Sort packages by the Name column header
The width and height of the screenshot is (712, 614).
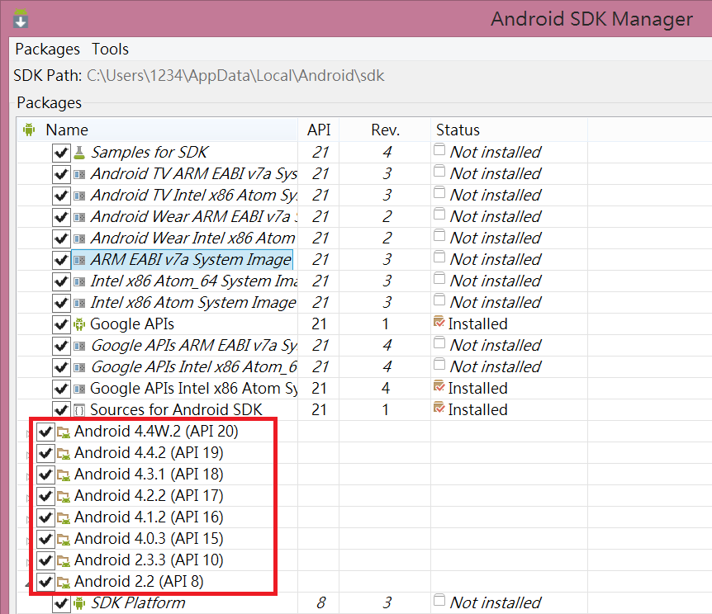(67, 130)
